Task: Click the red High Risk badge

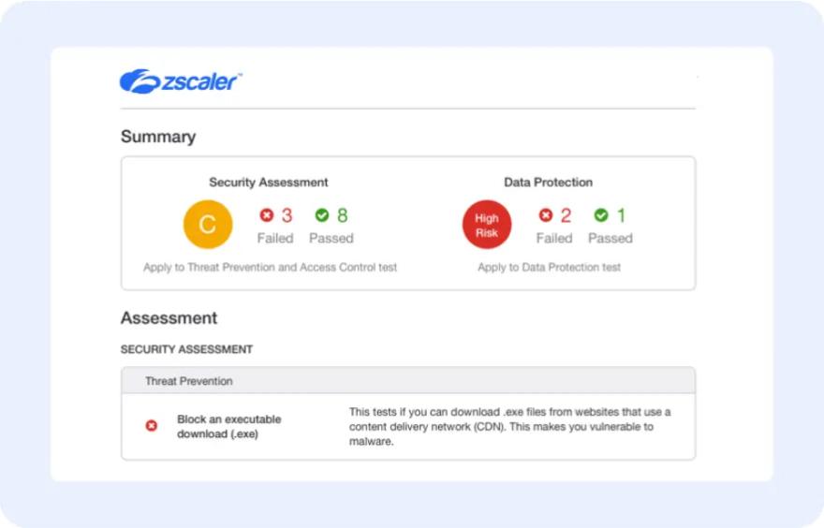Action: point(487,225)
